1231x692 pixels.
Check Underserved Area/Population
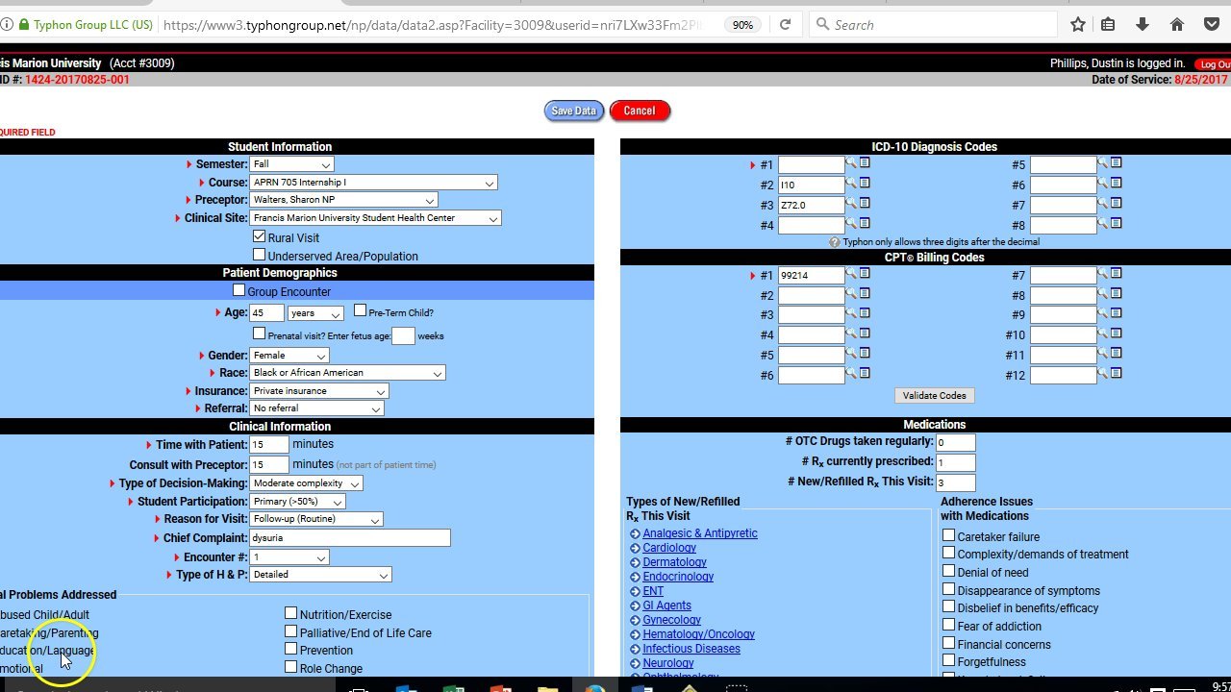tap(259, 255)
